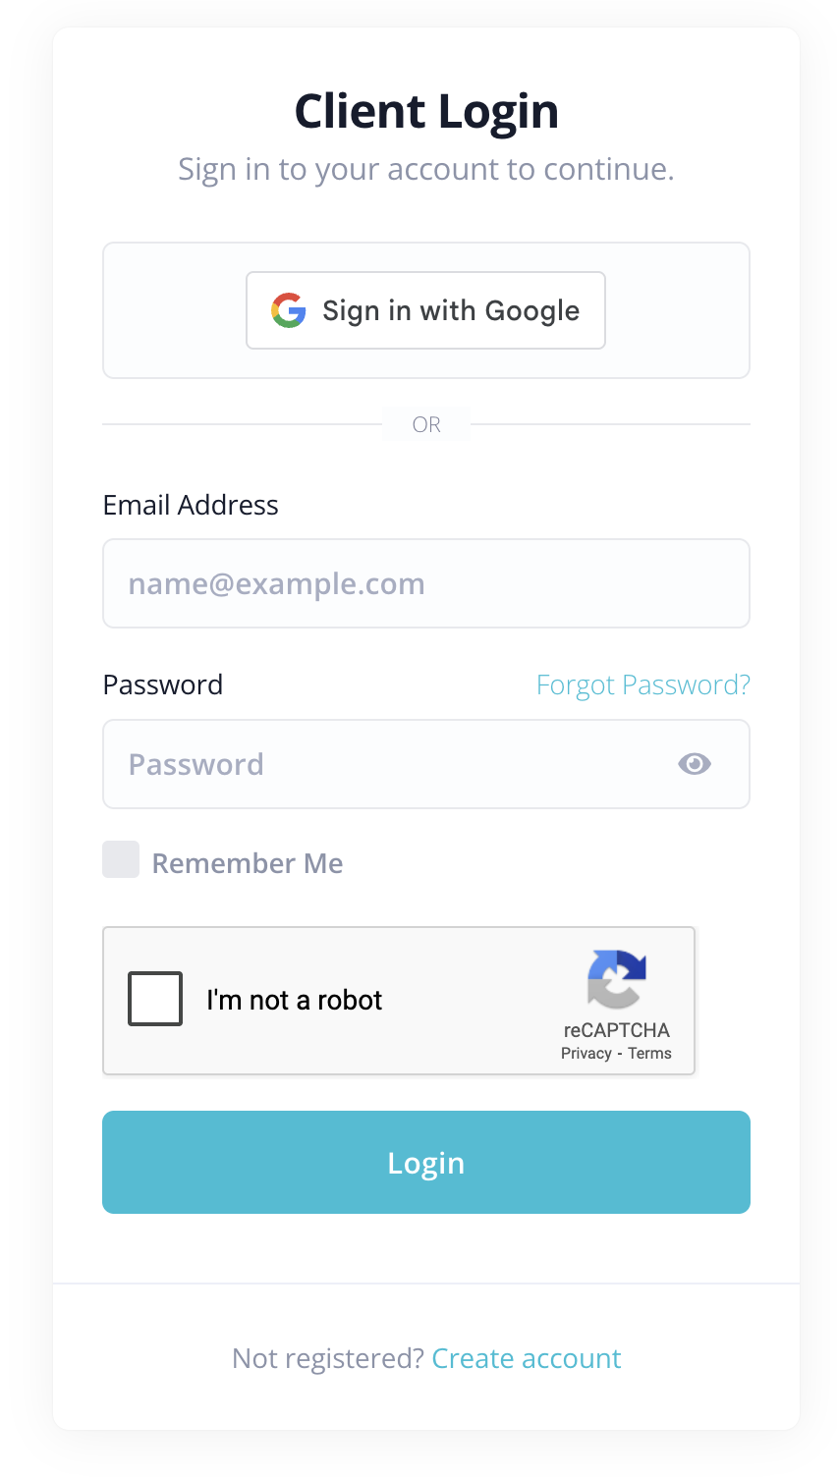The height and width of the screenshot is (1477, 837).
Task: Click the Remember Me label text
Action: tap(248, 863)
